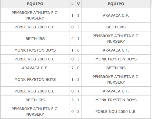This screenshot has width=152, height=119.
Task: Click Beith Jrs home team with score 4-1
Action: tap(35, 39)
